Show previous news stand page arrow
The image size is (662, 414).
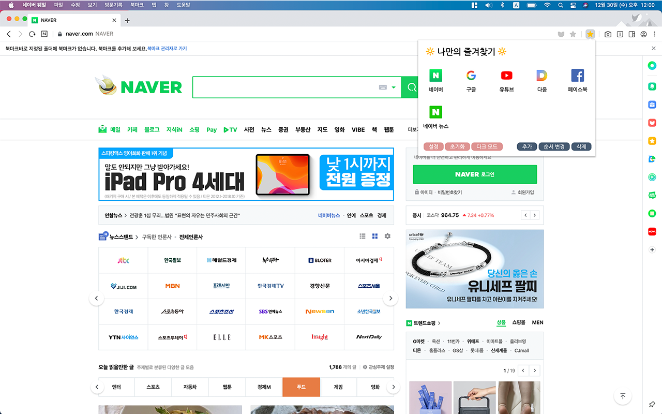tap(96, 299)
